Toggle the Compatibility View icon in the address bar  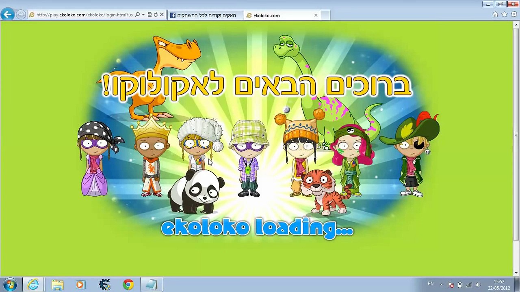pyautogui.click(x=149, y=15)
